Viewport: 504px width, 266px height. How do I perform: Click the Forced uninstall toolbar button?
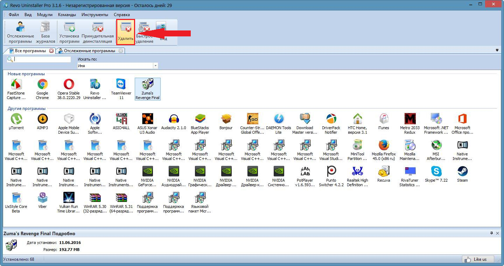point(98,32)
